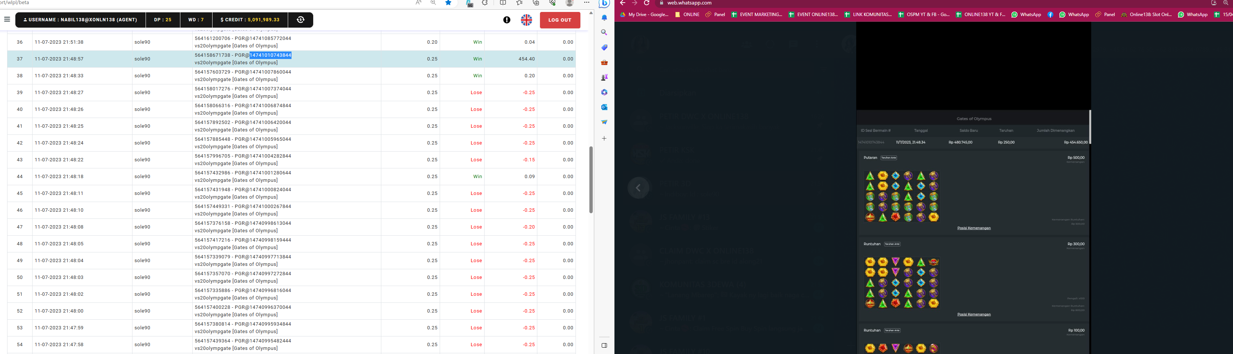Click row number 44 cell
This screenshot has height=354, width=1233.
coord(19,177)
